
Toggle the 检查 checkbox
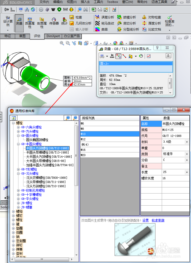72,17
